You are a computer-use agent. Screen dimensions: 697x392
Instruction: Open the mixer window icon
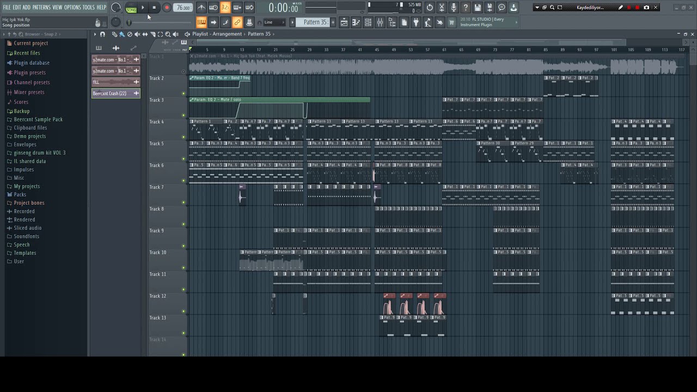(380, 22)
